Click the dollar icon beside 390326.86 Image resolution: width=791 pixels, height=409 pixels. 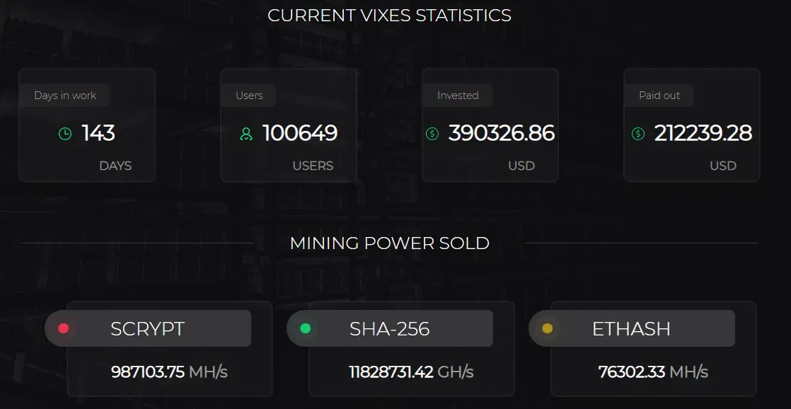(432, 134)
